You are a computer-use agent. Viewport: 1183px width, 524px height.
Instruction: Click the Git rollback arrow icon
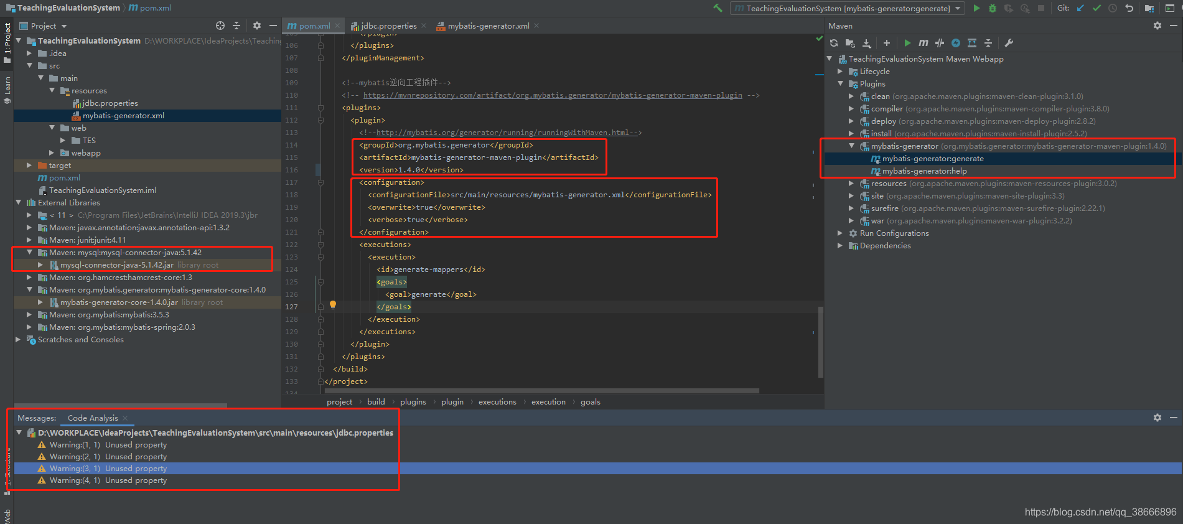point(1129,8)
